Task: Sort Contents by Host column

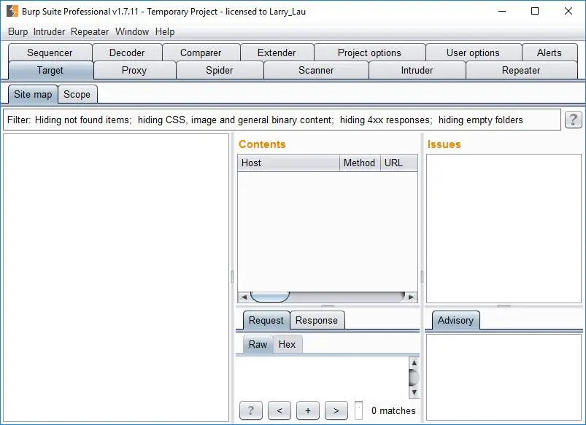Action: click(x=288, y=163)
